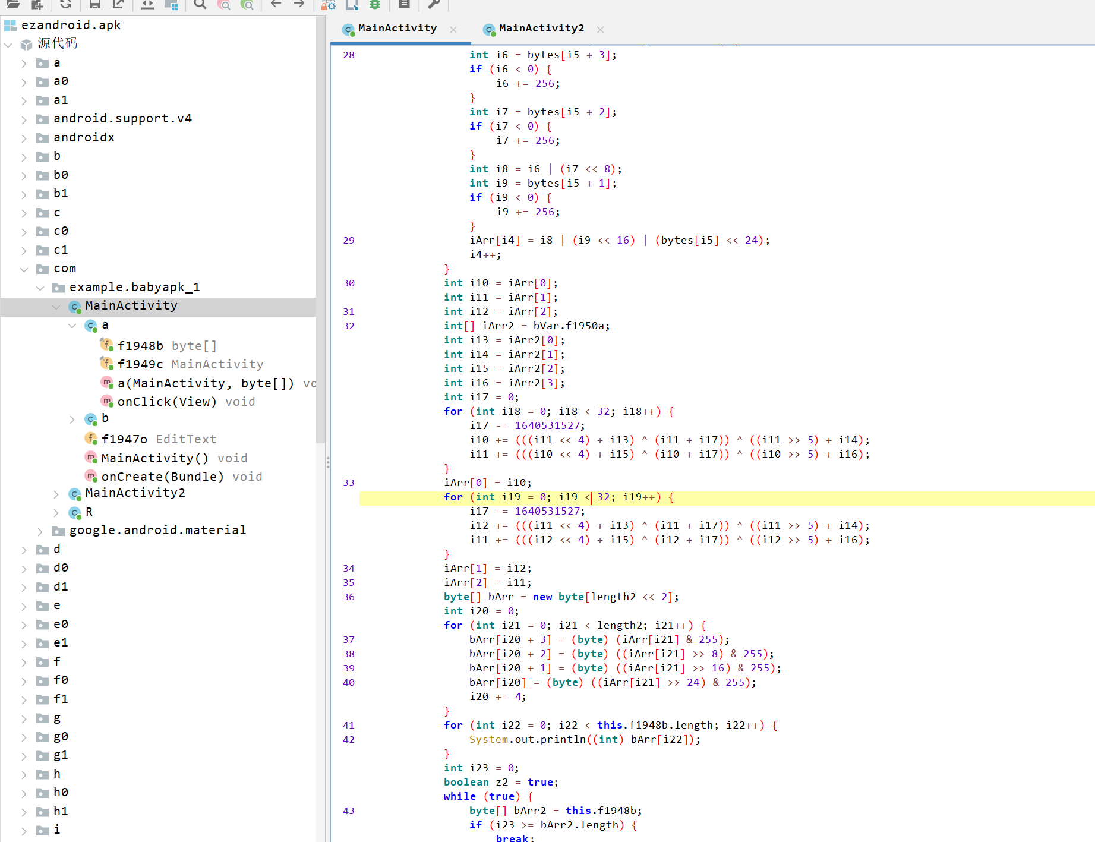Viewport: 1095px width, 842px height.
Task: Select the e0 package folder
Action: (61, 624)
